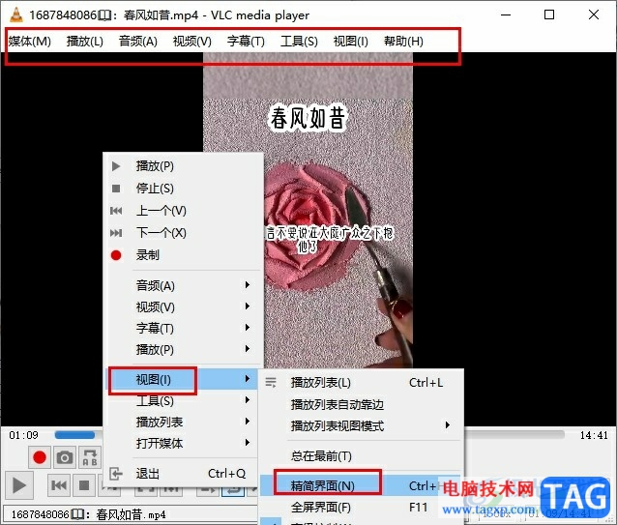617x525 pixels.
Task: Expand the 播放(P) submenu with the arrow
Action: pyautogui.click(x=183, y=349)
